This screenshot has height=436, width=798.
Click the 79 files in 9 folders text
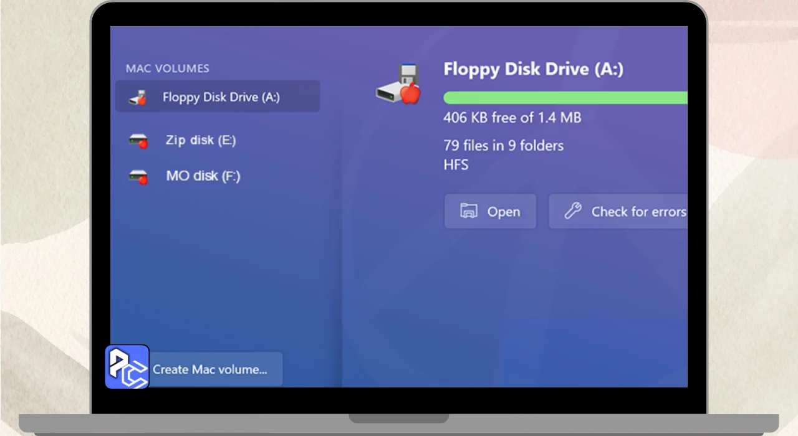pos(503,146)
